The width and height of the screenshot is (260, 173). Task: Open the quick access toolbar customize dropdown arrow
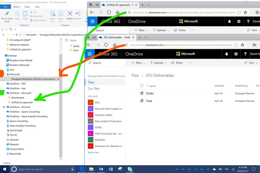pos(15,29)
